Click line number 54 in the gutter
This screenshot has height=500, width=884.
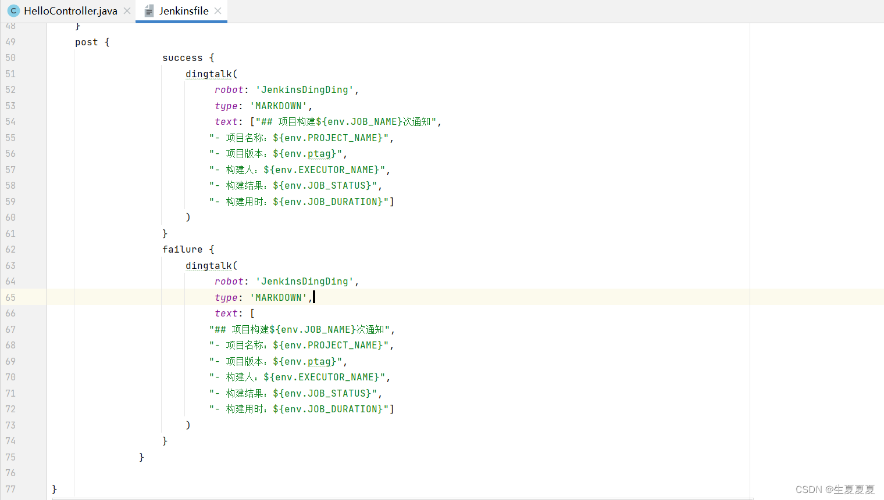point(10,122)
